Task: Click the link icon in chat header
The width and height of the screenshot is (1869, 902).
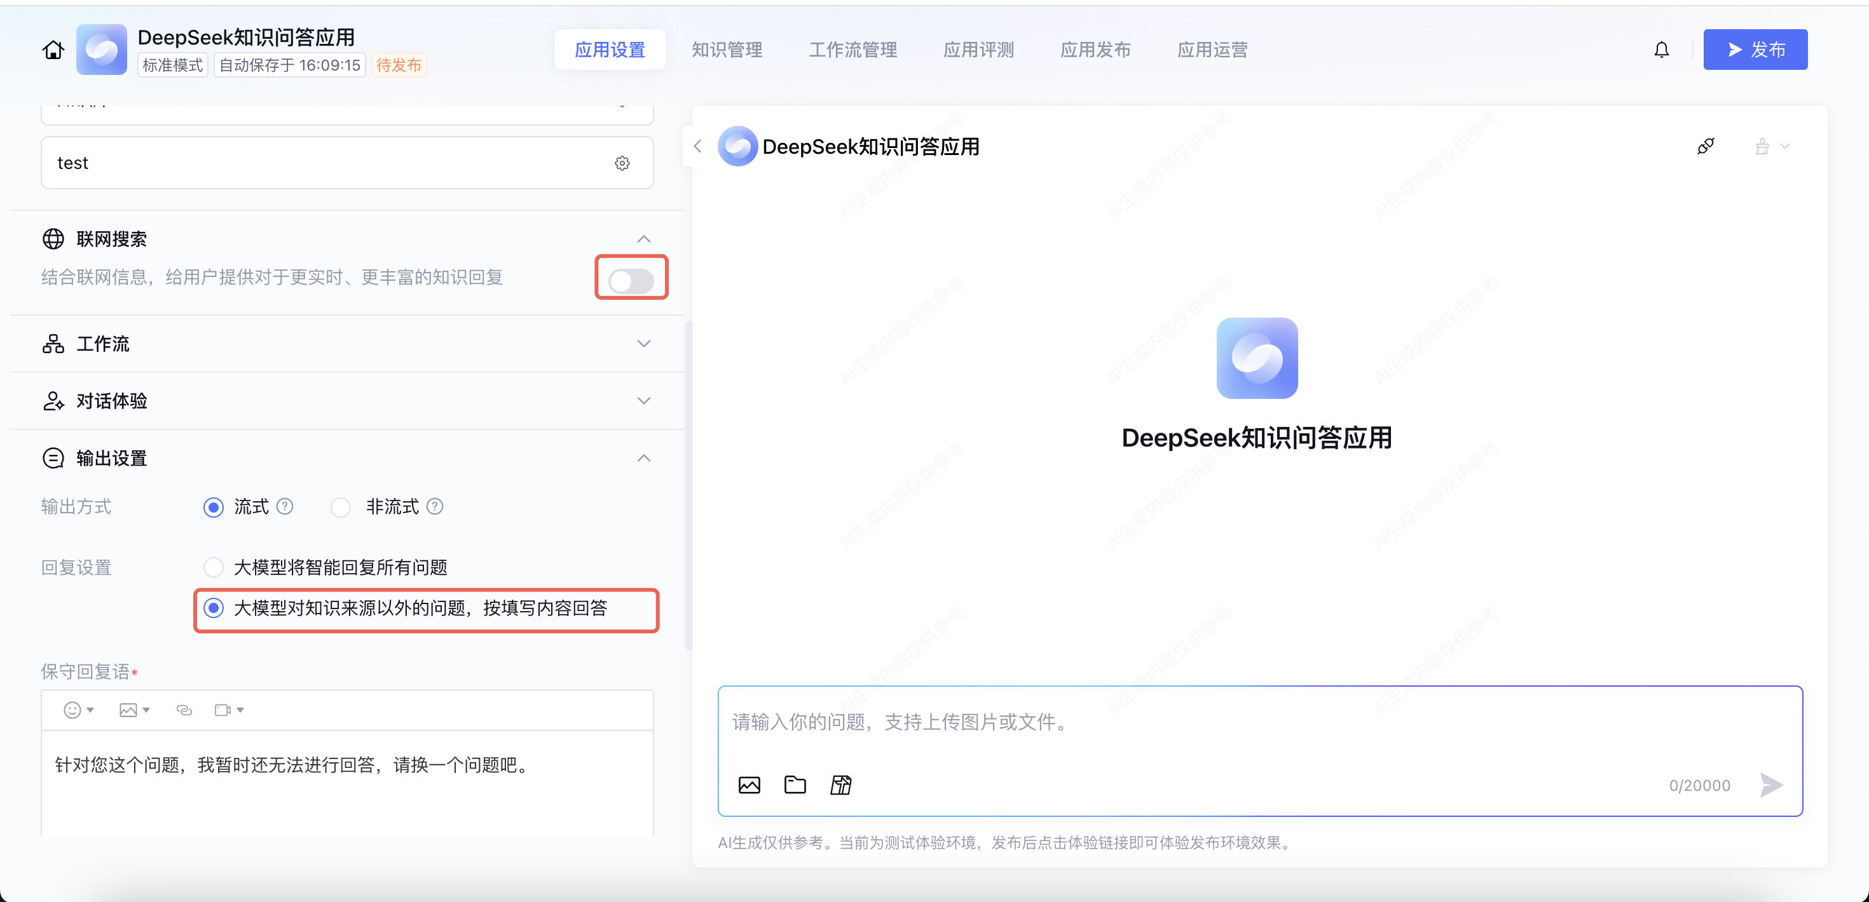Action: [x=1706, y=147]
